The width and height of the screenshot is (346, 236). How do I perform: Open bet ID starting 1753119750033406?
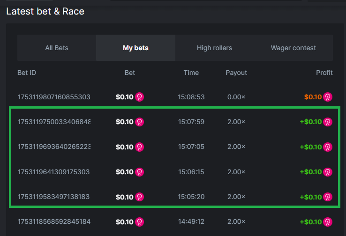click(54, 122)
